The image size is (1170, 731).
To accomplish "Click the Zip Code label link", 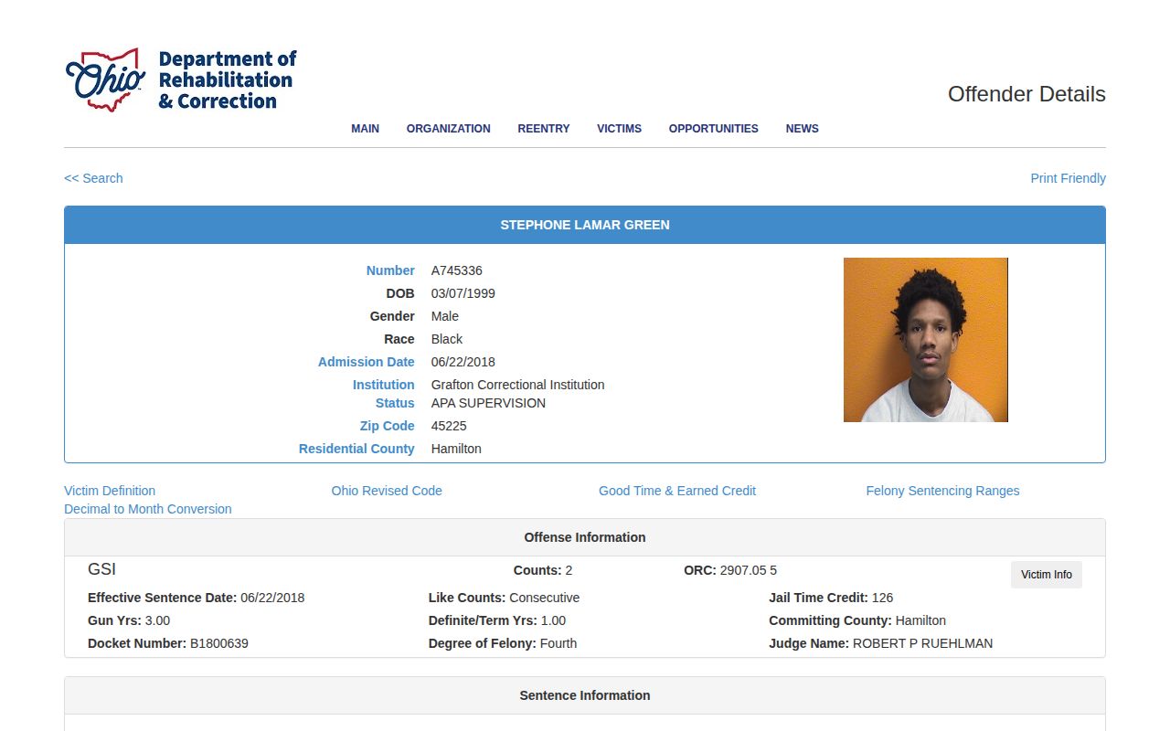I will tap(387, 426).
